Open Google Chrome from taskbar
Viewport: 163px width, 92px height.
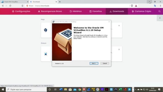79,89
